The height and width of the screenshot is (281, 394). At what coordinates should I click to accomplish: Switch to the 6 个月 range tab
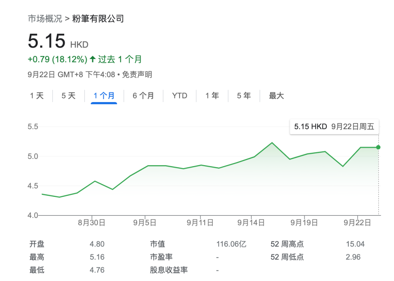click(143, 96)
